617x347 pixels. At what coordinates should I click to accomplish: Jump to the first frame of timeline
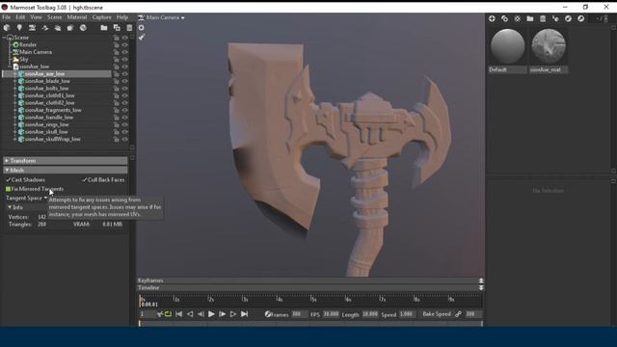pyautogui.click(x=179, y=314)
